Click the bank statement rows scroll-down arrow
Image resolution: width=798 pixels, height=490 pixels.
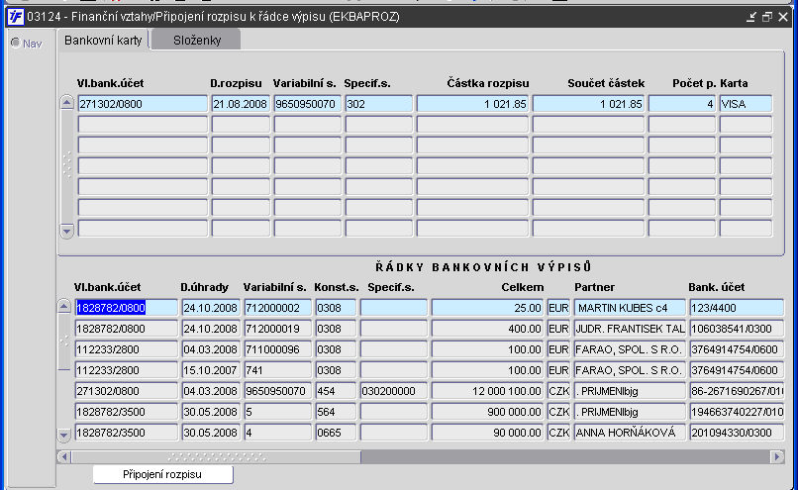[63, 435]
